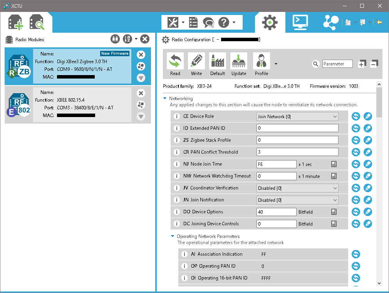Collapse the Networking section
This screenshot has width=389, height=293.
(165, 98)
